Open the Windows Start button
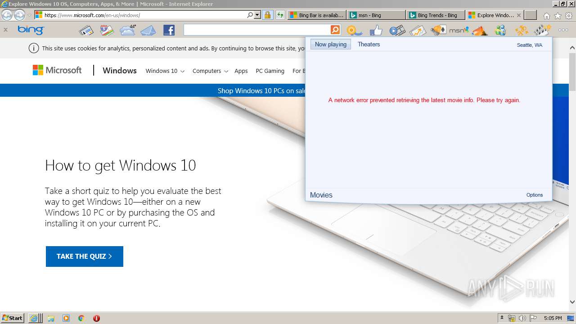 point(13,318)
